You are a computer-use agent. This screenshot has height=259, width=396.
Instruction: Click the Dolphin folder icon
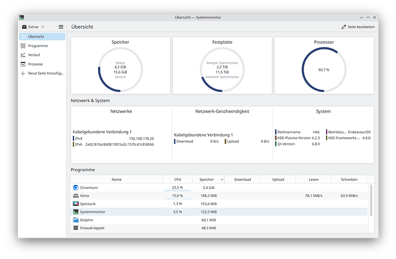click(76, 220)
